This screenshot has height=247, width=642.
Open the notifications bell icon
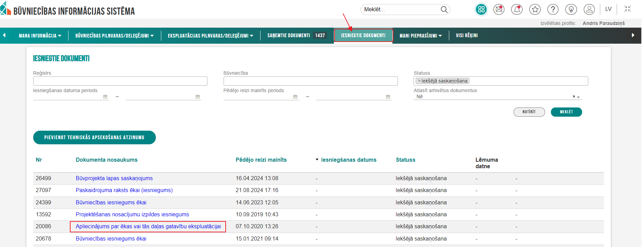tap(517, 10)
